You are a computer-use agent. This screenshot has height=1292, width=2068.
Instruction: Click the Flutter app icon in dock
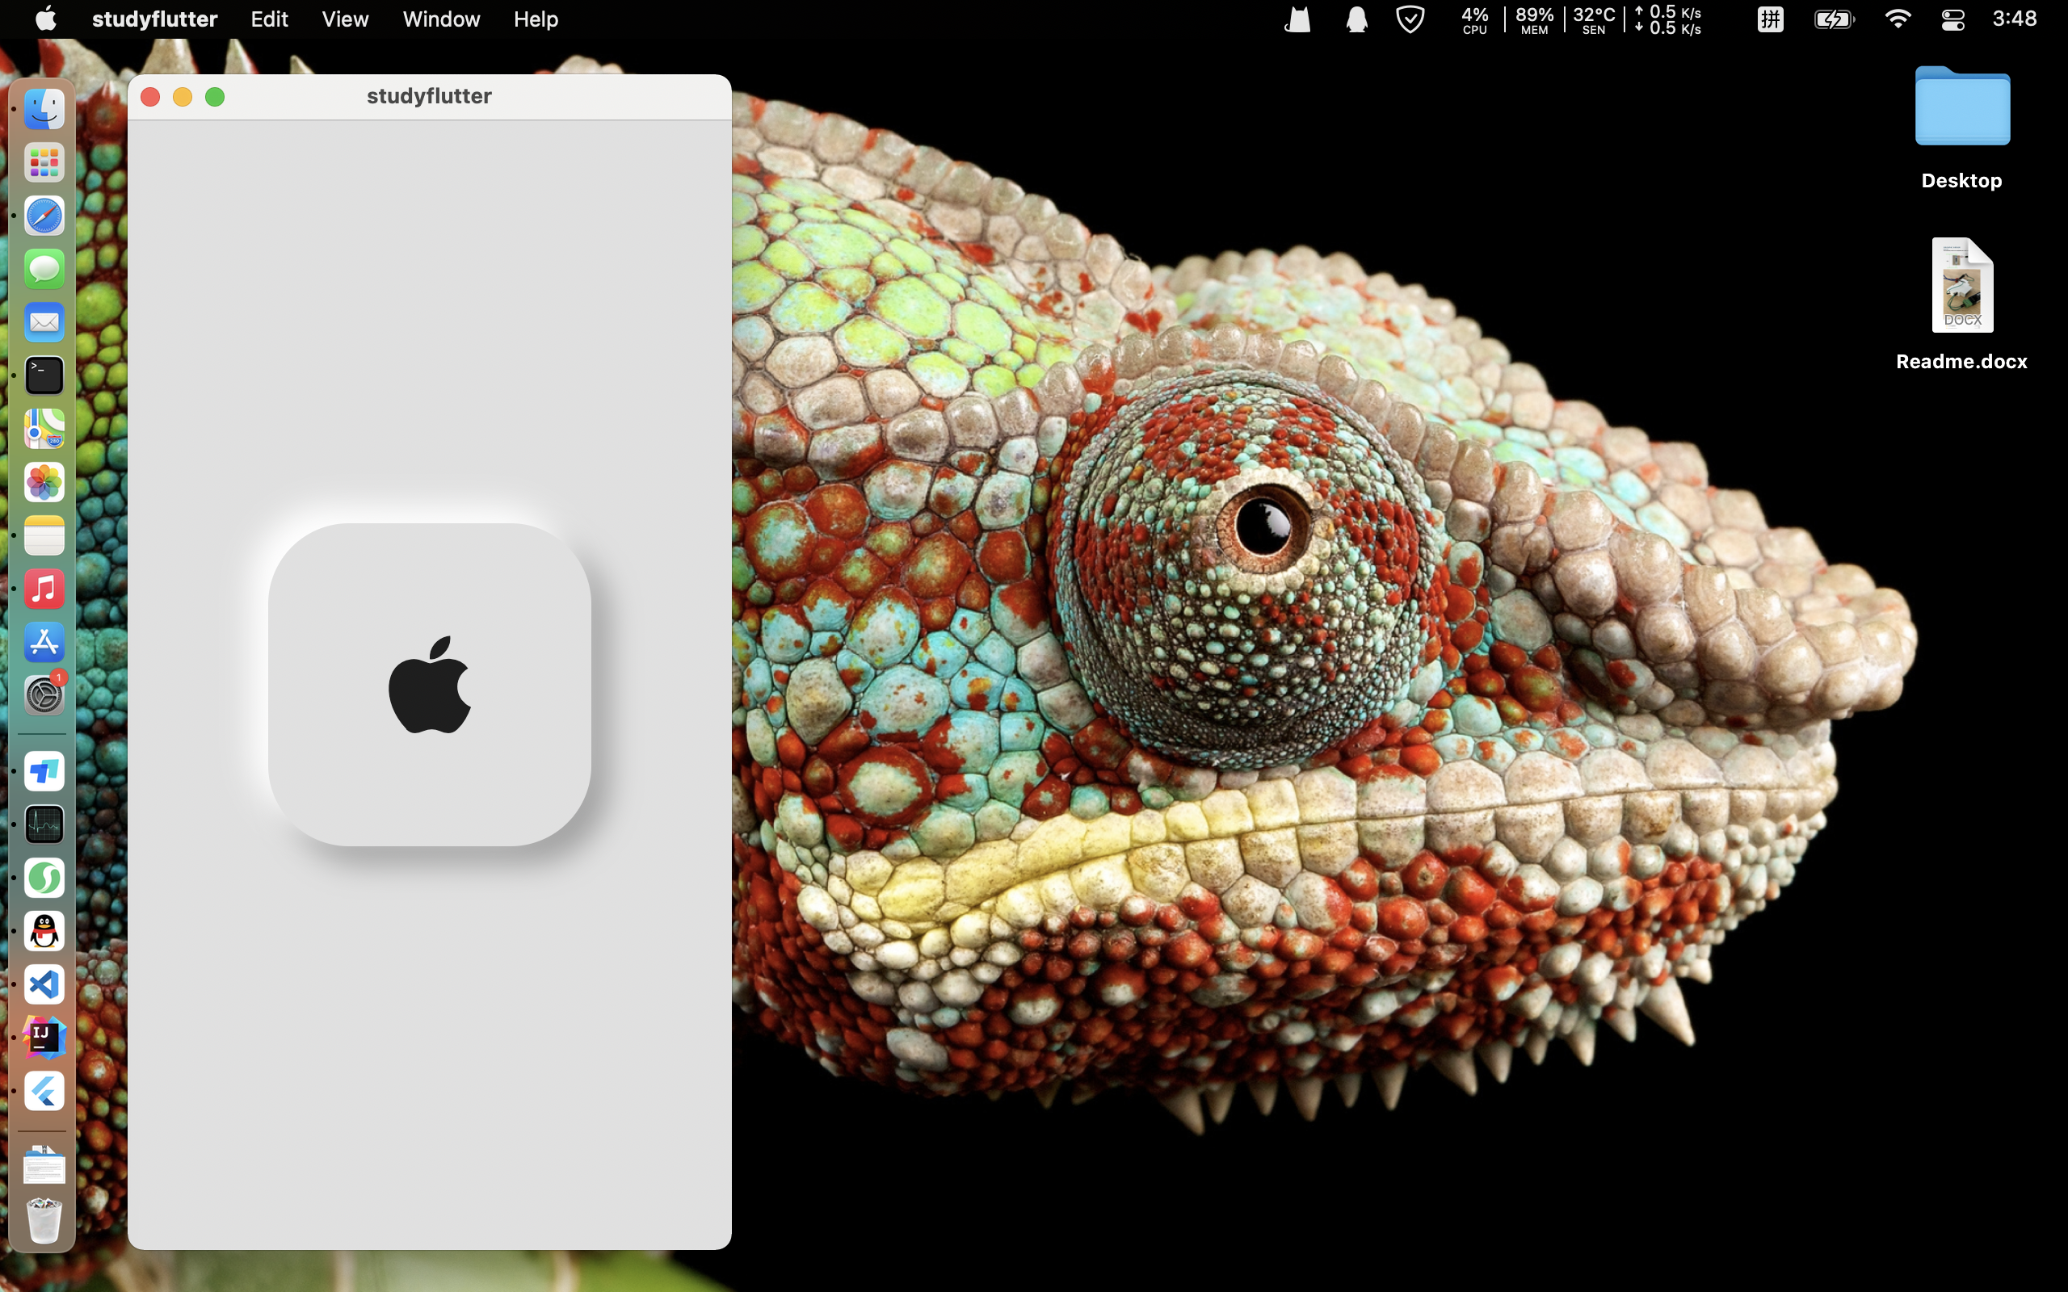coord(44,1091)
